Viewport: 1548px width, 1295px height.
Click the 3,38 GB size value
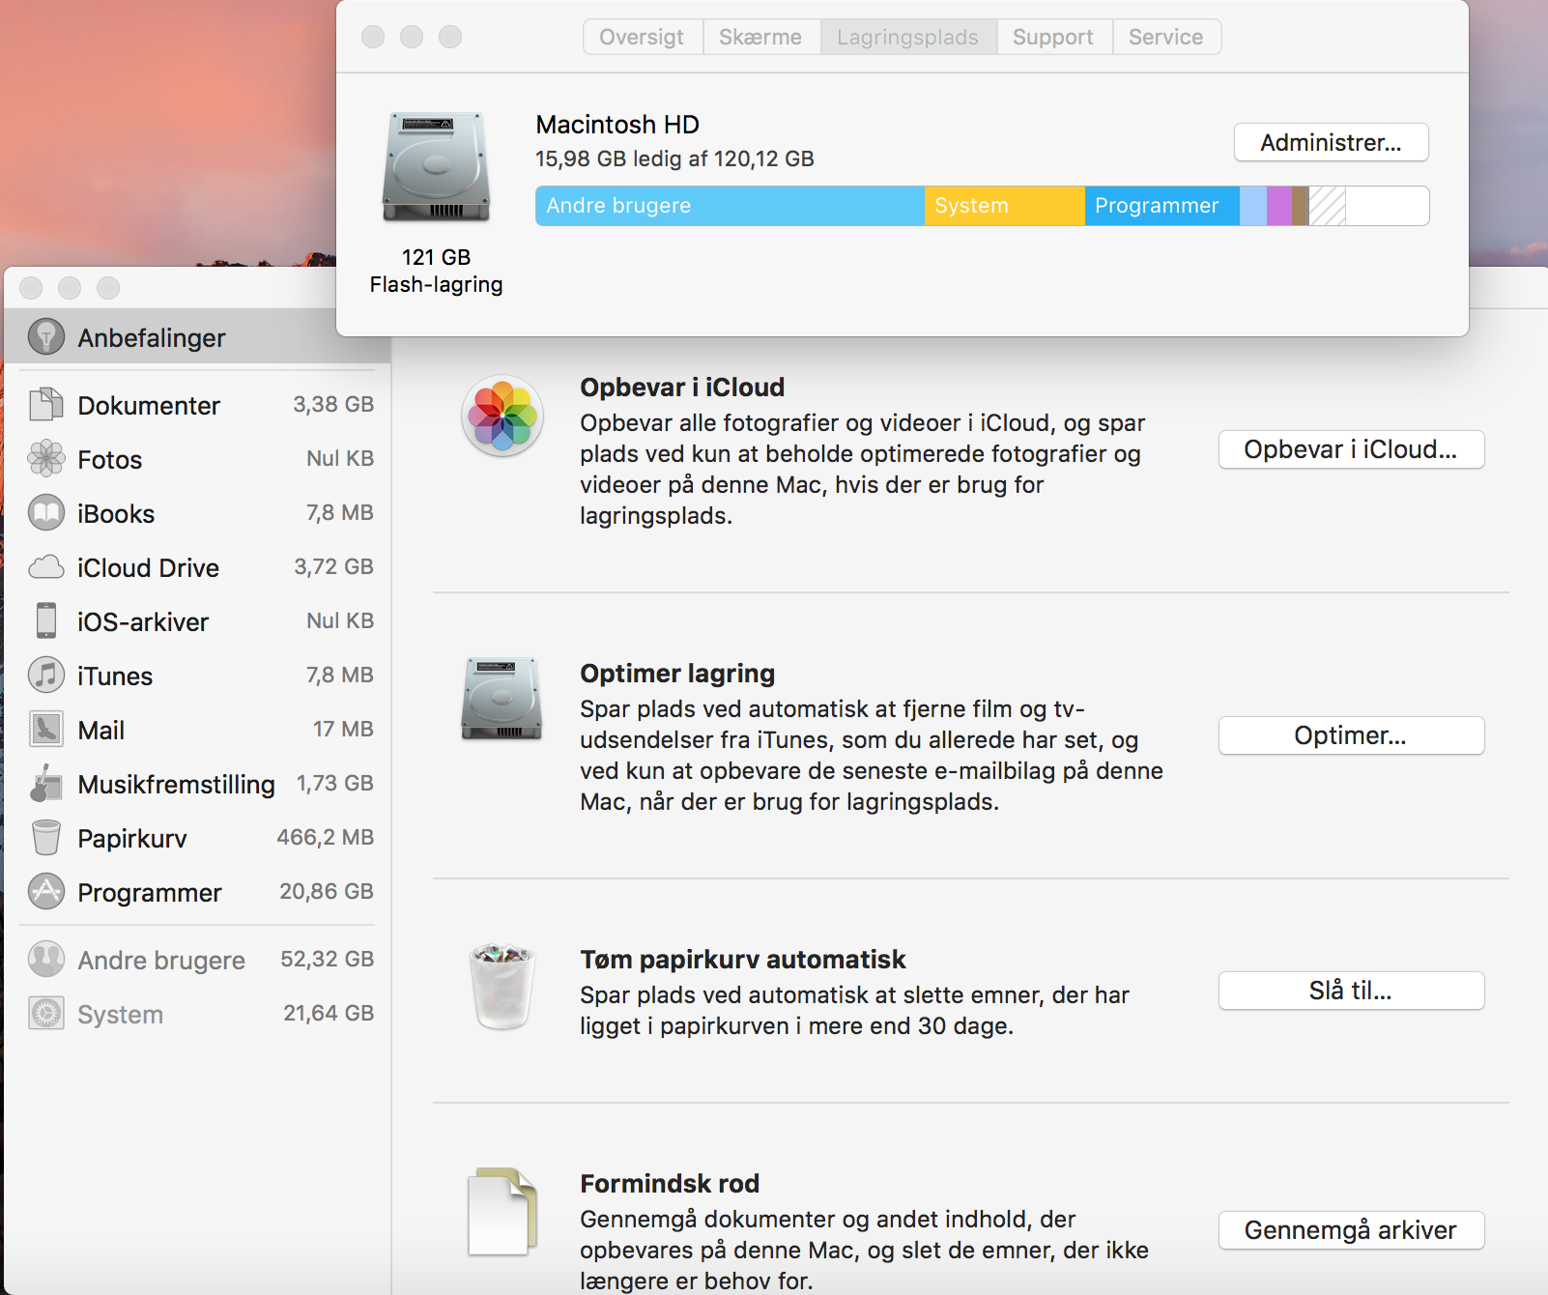(333, 405)
